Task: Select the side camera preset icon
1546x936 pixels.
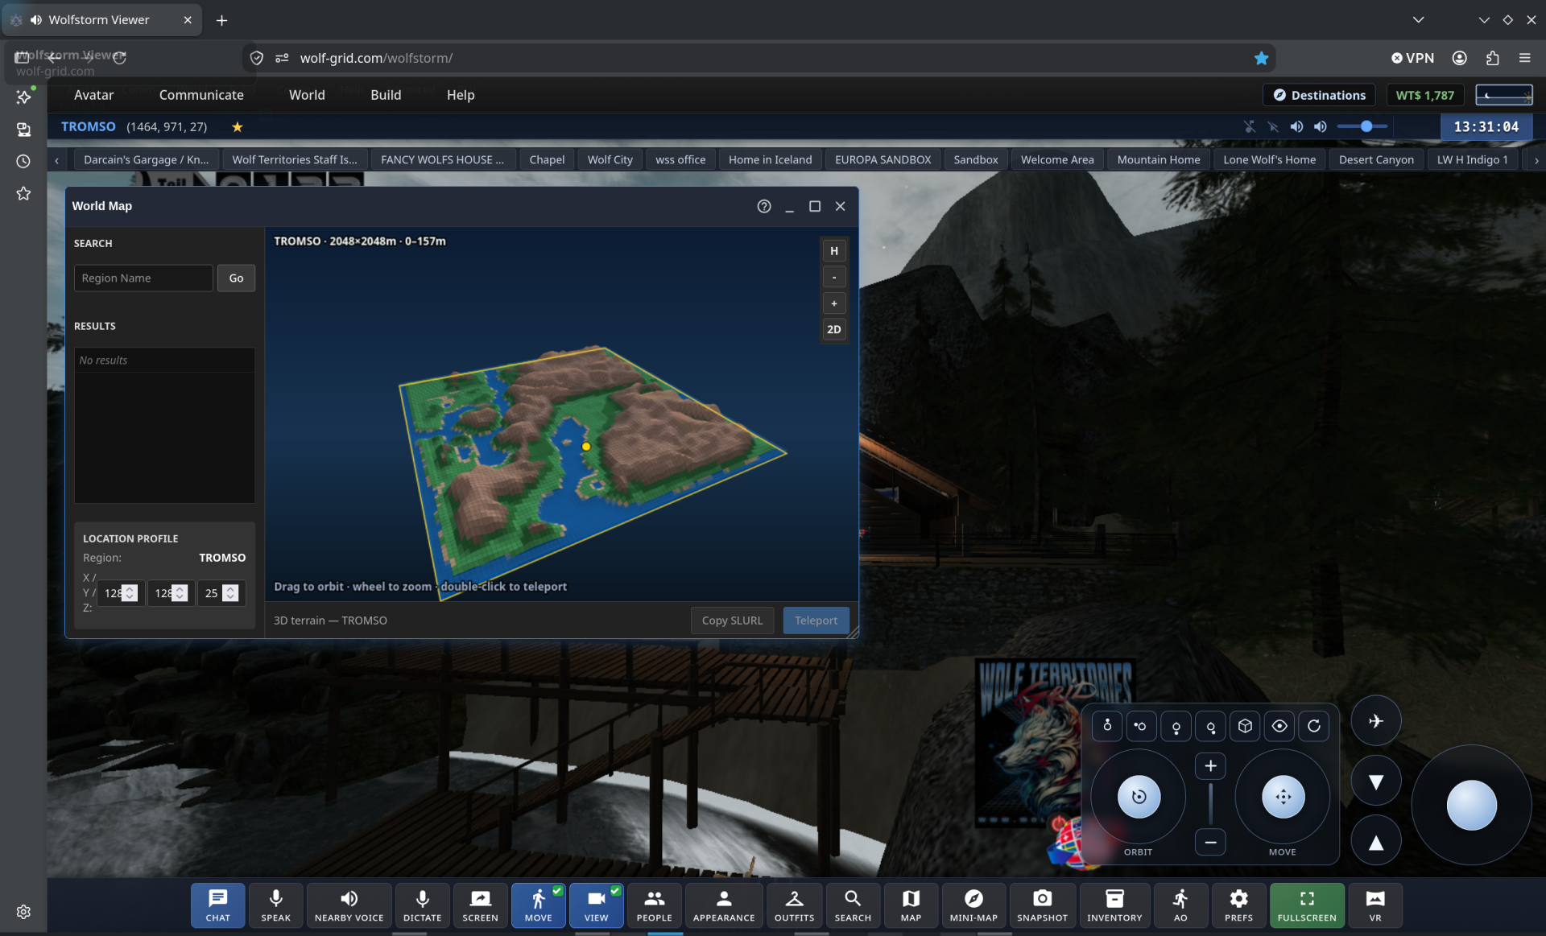Action: 1141,726
